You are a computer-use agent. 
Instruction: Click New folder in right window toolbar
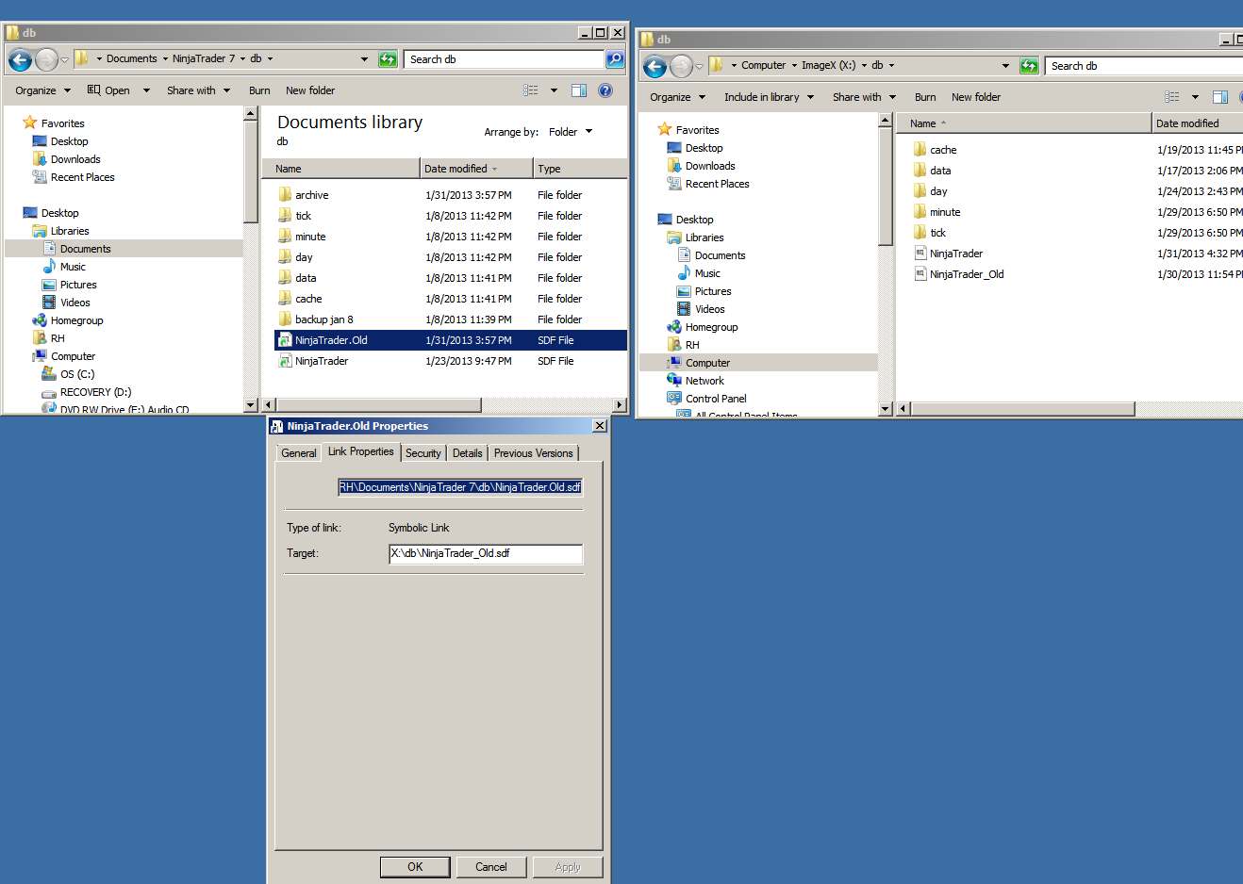(x=976, y=97)
